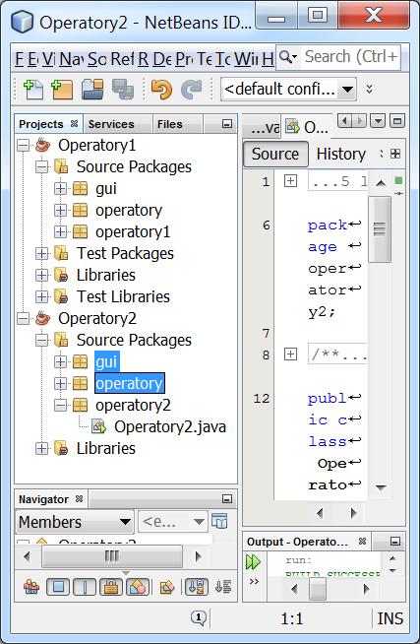
Task: Maximize the editor window with its square button
Action: 396,121
